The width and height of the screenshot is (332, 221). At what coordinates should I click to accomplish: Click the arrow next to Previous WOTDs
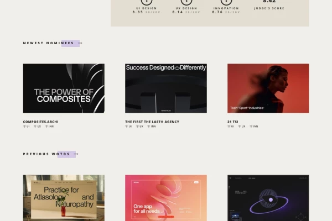click(76, 154)
